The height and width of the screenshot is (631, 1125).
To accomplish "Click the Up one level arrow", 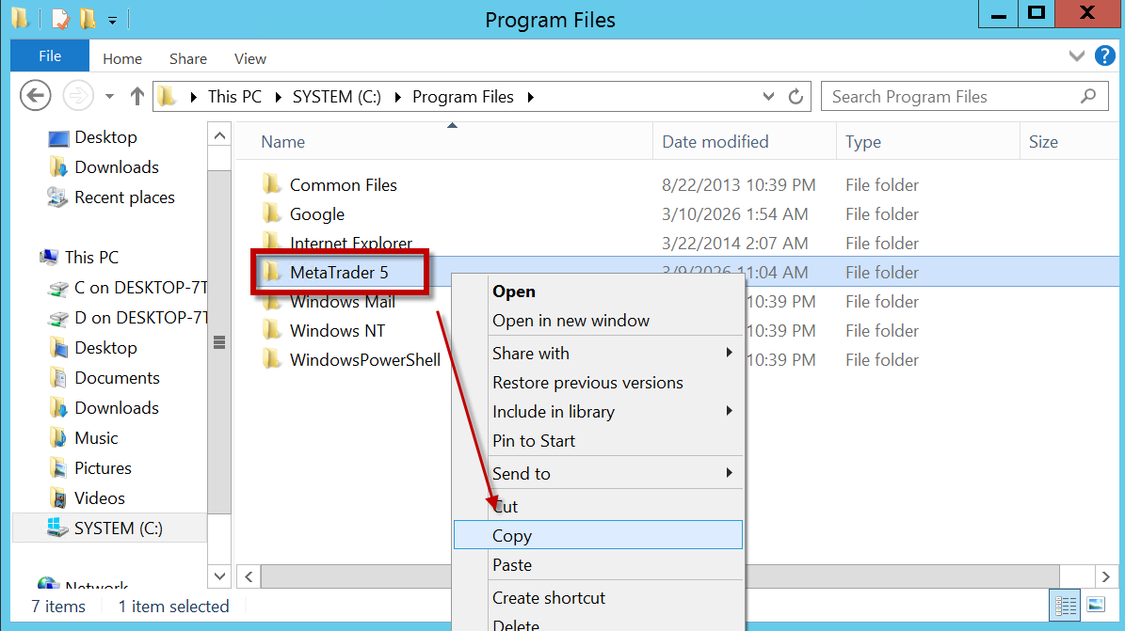I will (x=137, y=96).
